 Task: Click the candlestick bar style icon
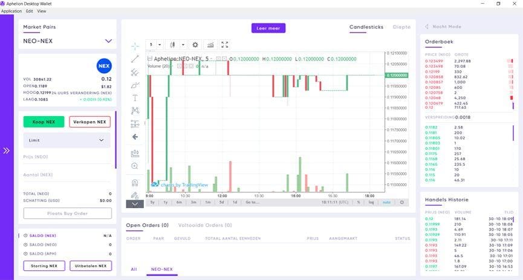pos(172,45)
